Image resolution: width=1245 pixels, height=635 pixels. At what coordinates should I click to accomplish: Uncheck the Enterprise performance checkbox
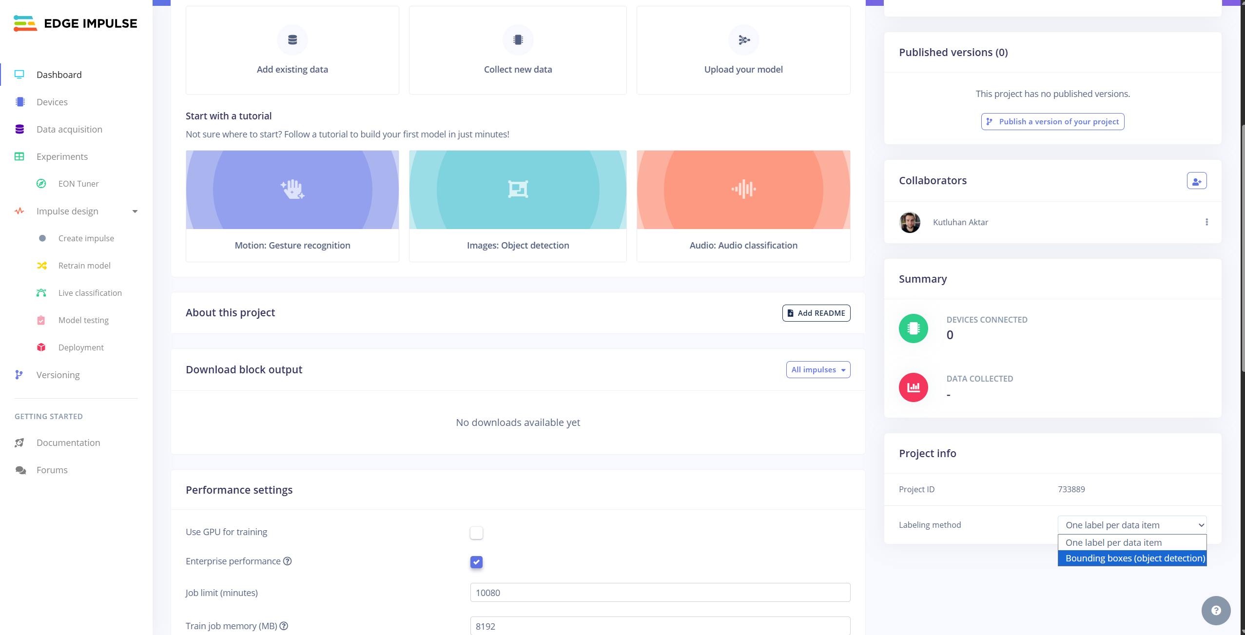tap(476, 562)
